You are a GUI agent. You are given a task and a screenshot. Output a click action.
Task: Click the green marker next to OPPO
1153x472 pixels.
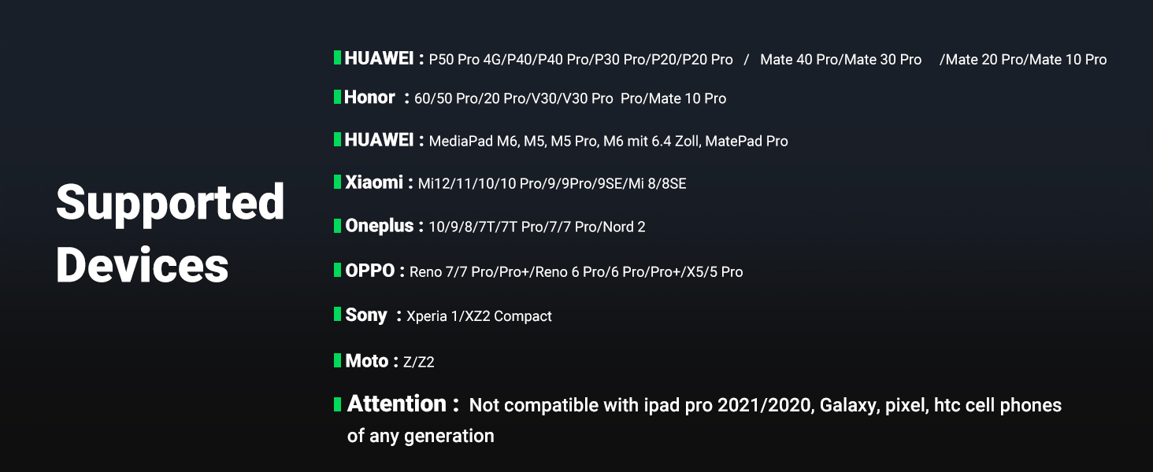tap(337, 271)
